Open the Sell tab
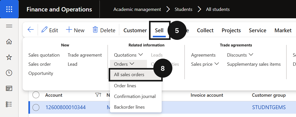Image resolution: width=296 pixels, height=117 pixels. point(159,30)
